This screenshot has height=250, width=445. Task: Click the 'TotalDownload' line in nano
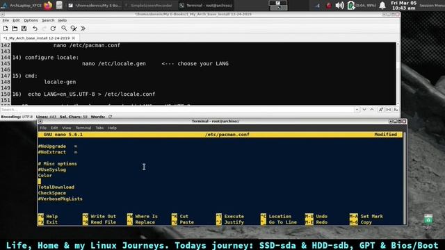pos(56,187)
